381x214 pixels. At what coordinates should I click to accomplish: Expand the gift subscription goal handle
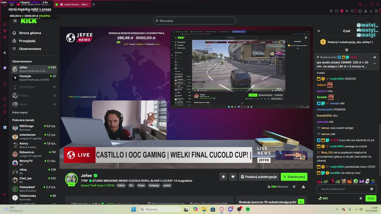click(346, 50)
